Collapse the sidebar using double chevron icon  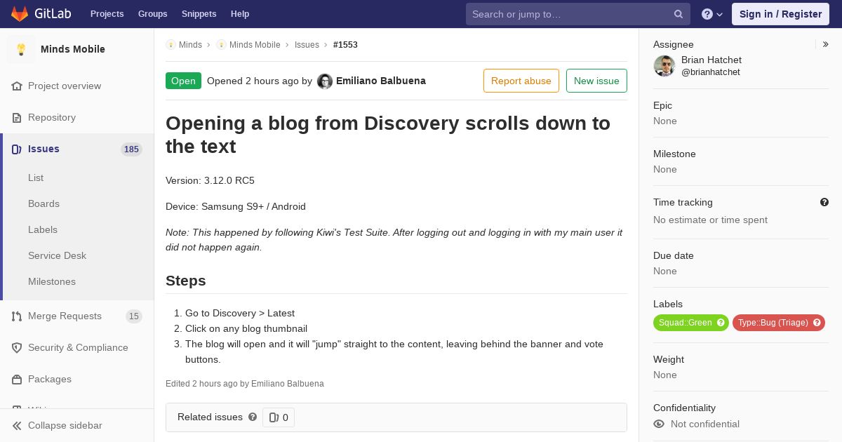tap(17, 425)
